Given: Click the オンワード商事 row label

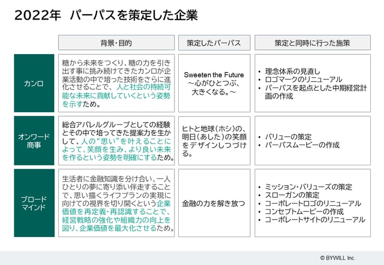Looking at the screenshot, I should [x=34, y=141].
